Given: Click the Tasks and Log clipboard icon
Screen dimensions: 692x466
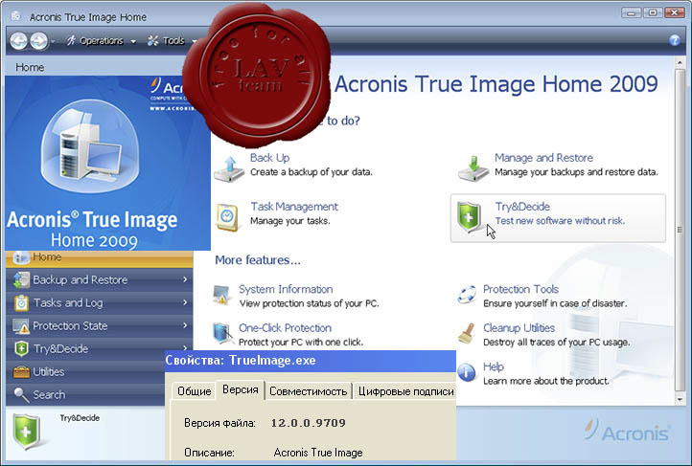Looking at the screenshot, I should (21, 303).
